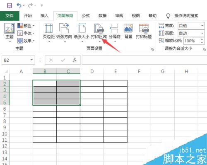Select column E header
This screenshot has width=207, height=165.
pos(116,71)
